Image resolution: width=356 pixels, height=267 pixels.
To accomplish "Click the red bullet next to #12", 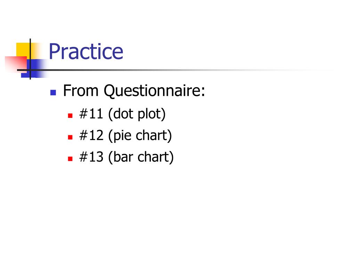I will point(70,137).
